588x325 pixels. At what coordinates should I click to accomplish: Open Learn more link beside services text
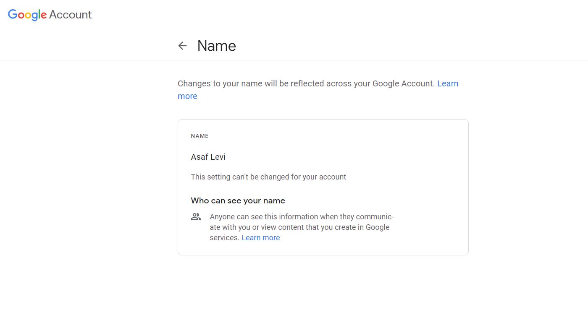[260, 238]
